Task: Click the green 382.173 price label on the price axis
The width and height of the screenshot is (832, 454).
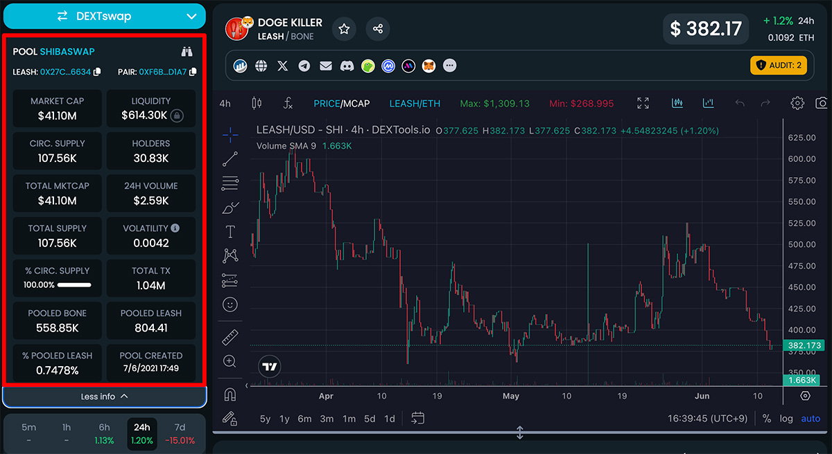Action: (x=803, y=345)
